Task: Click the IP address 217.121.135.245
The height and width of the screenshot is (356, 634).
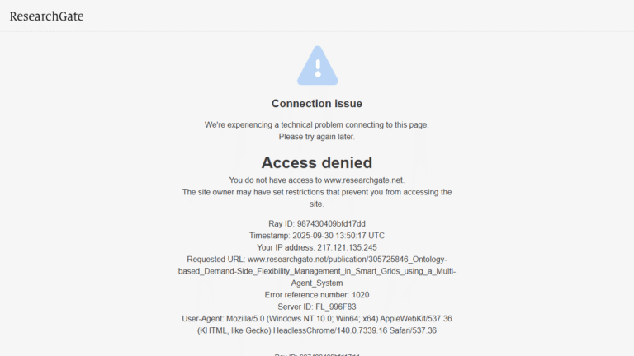Action: coord(347,247)
